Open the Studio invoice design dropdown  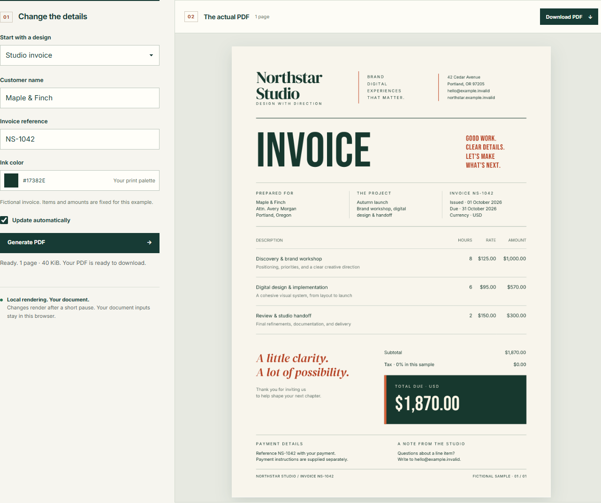click(x=80, y=55)
